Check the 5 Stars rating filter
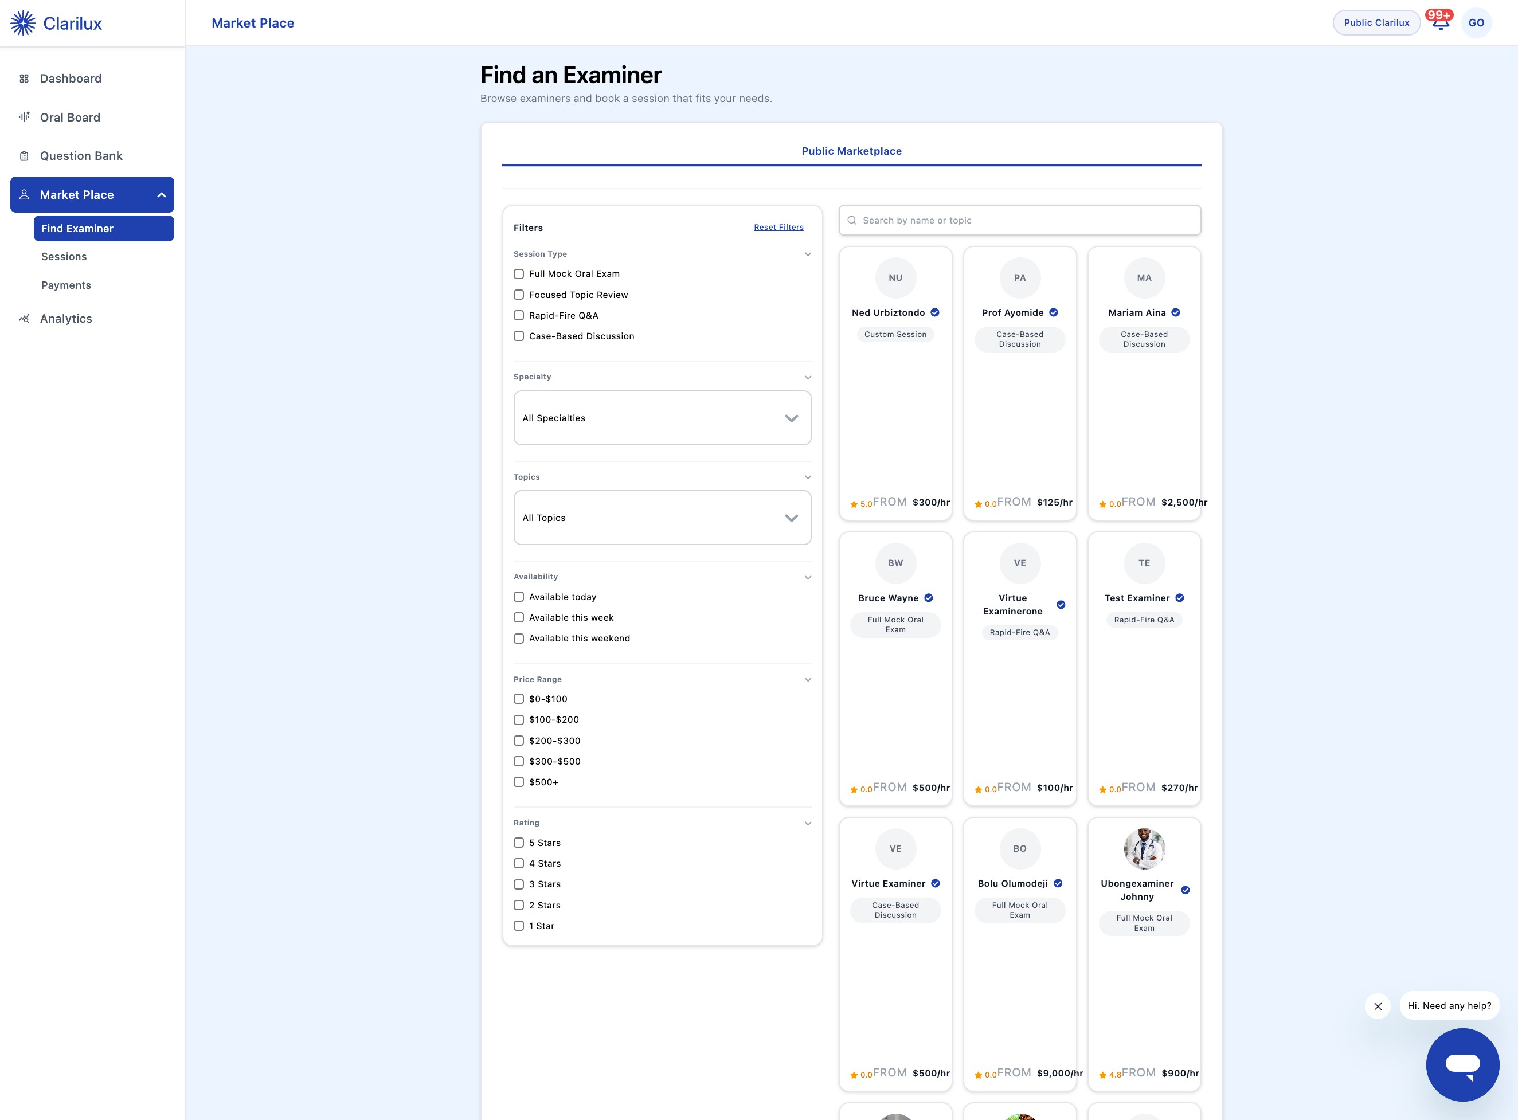The image size is (1518, 1120). (519, 843)
